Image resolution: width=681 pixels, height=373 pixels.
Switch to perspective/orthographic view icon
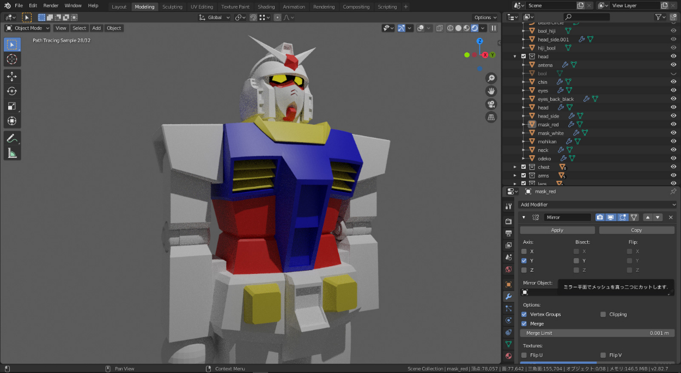coord(491,117)
